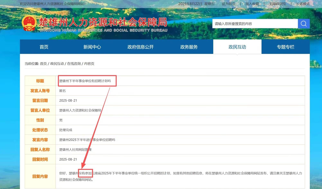
Task: Click the 标题 row label
Action: 40,81
